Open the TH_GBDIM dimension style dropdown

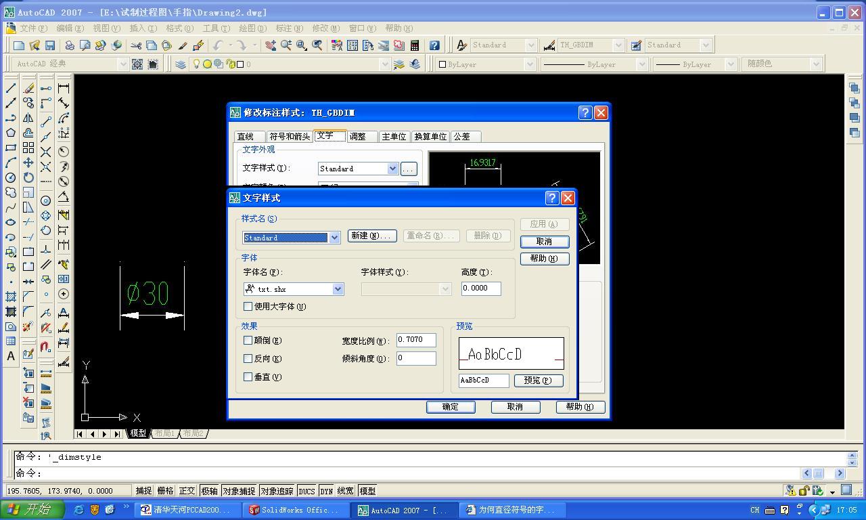pyautogui.click(x=618, y=45)
